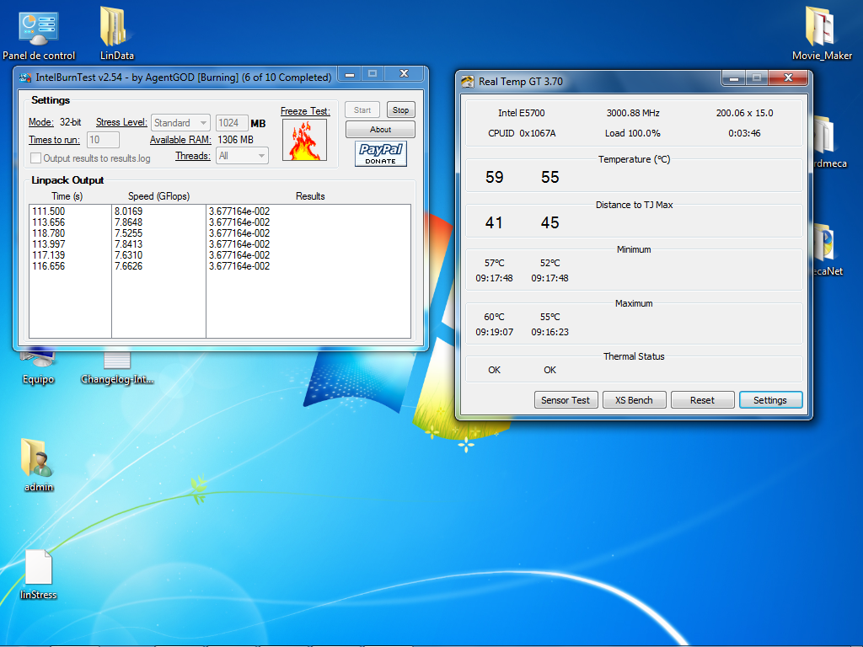Minimize the Real Temp GT window

(733, 78)
